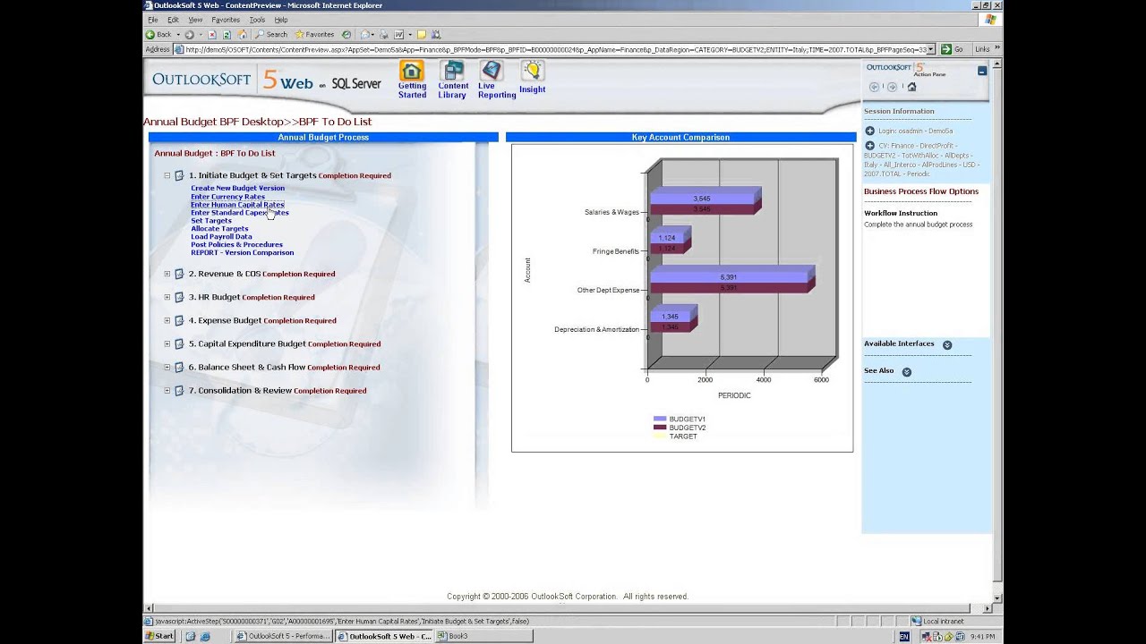This screenshot has height=644, width=1146.
Task: Expand step 5 Capital Expenditure Budget
Action: [167, 343]
